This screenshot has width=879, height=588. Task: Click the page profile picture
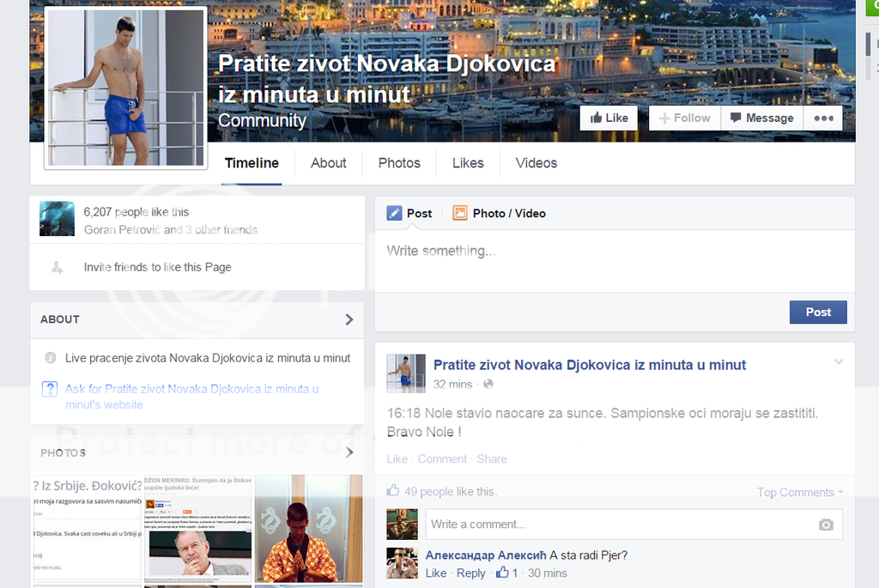click(x=125, y=87)
